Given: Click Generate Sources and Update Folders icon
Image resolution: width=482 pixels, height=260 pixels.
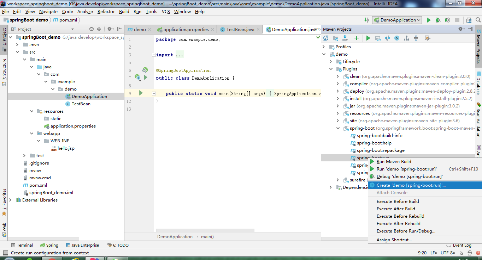Looking at the screenshot, I should [335, 38].
